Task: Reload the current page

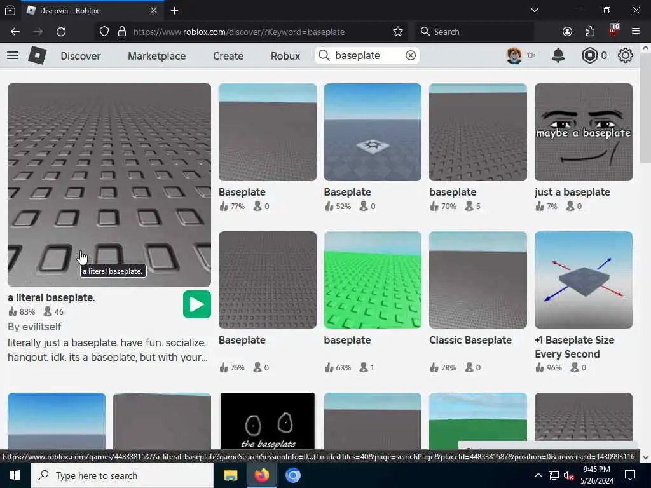Action: [x=61, y=32]
